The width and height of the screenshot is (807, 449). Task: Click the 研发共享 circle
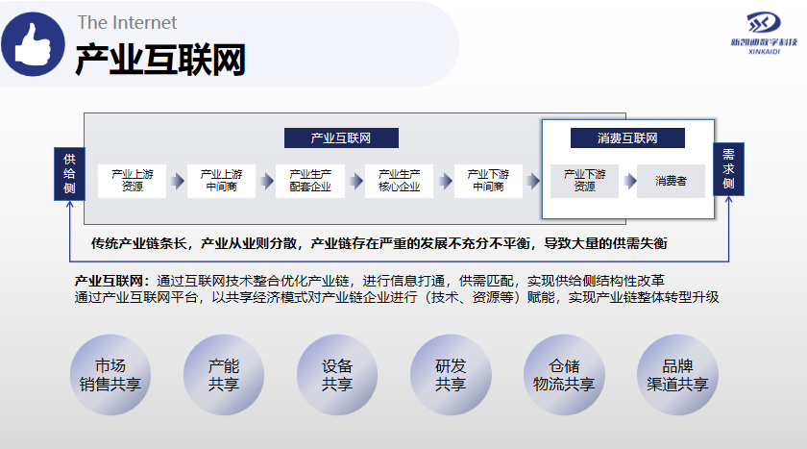451,375
